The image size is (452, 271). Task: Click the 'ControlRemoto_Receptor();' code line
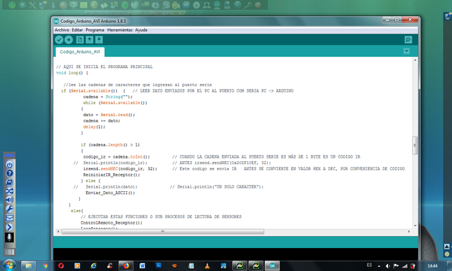pyautogui.click(x=111, y=222)
